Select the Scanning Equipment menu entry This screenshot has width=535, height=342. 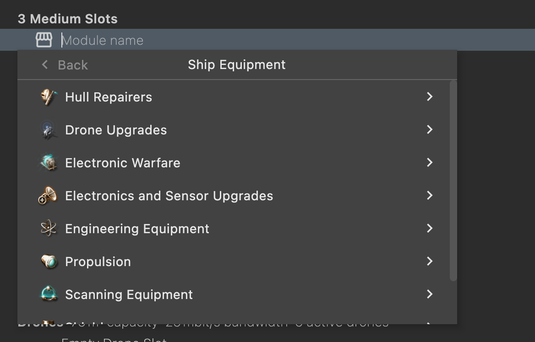click(x=129, y=294)
